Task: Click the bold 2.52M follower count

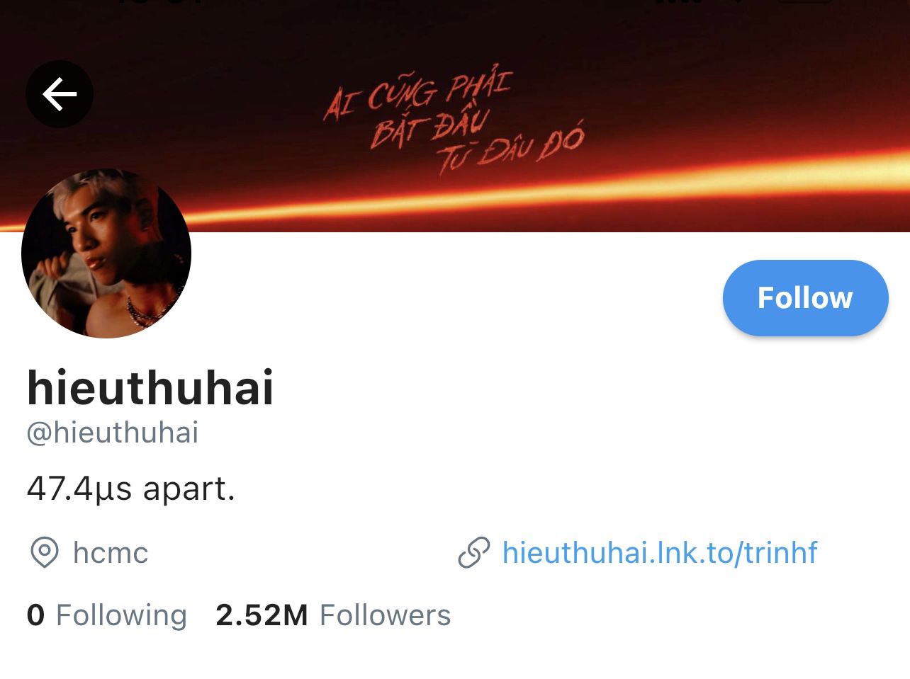Action: pyautogui.click(x=262, y=615)
